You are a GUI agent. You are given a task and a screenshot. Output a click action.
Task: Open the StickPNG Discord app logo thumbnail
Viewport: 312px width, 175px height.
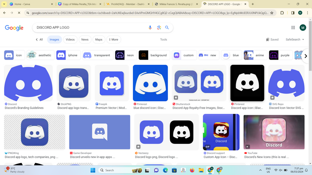coord(74,83)
